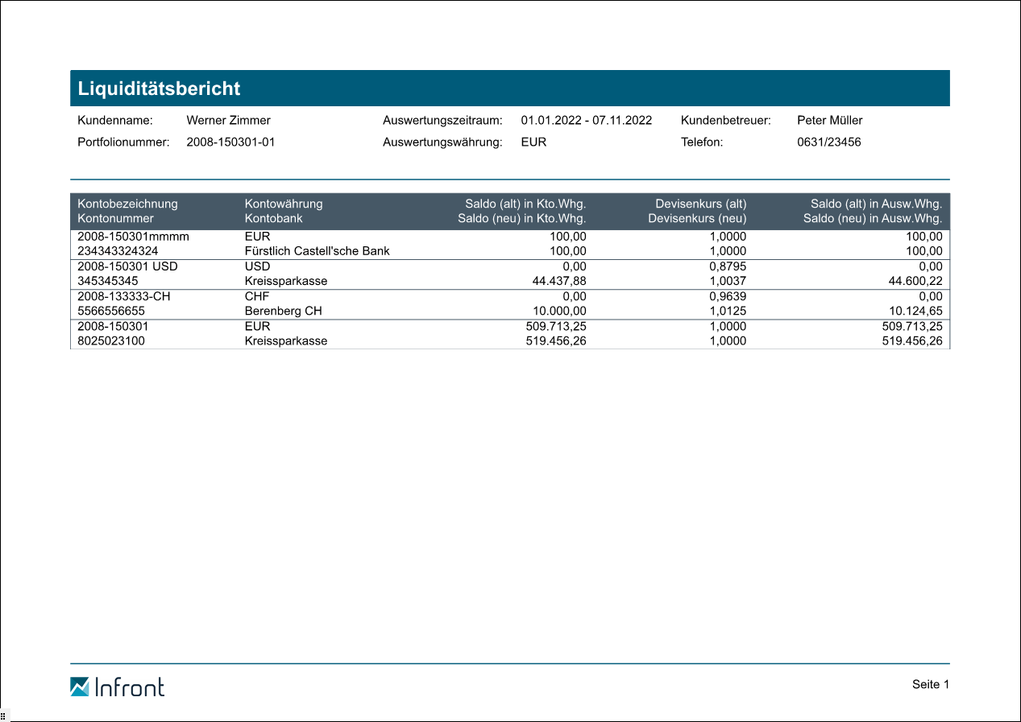Image resolution: width=1021 pixels, height=722 pixels.
Task: Click portfolio number 2008-150301-01
Action: pyautogui.click(x=230, y=142)
